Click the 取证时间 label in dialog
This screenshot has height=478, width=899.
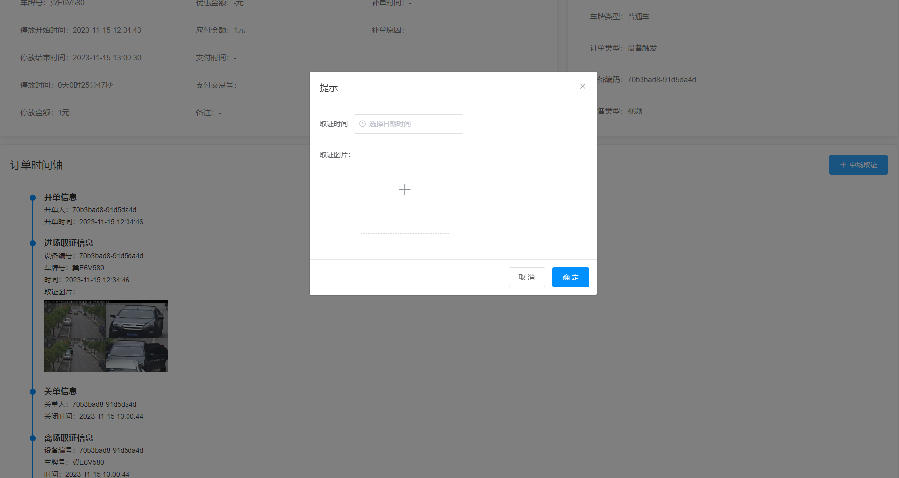pyautogui.click(x=333, y=124)
